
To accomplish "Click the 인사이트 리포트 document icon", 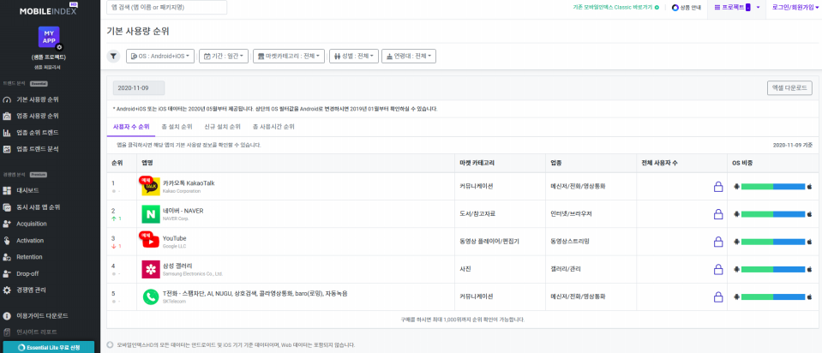I will (7, 332).
